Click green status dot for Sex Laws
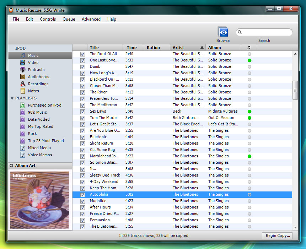This screenshot has width=306, height=249. [249, 112]
